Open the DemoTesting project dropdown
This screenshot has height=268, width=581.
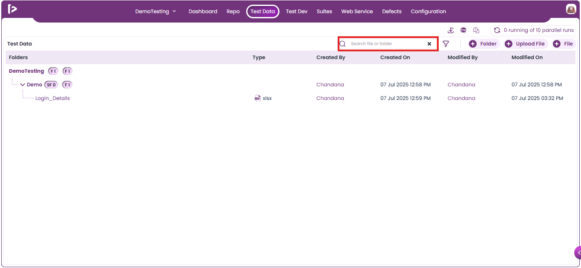click(155, 11)
